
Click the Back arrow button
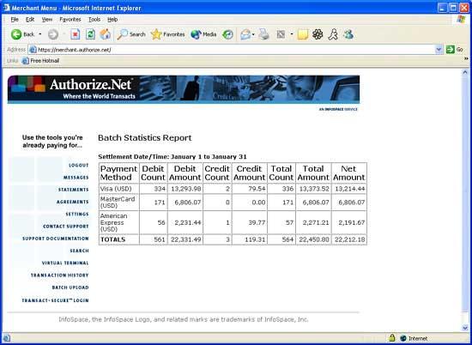tap(22, 34)
